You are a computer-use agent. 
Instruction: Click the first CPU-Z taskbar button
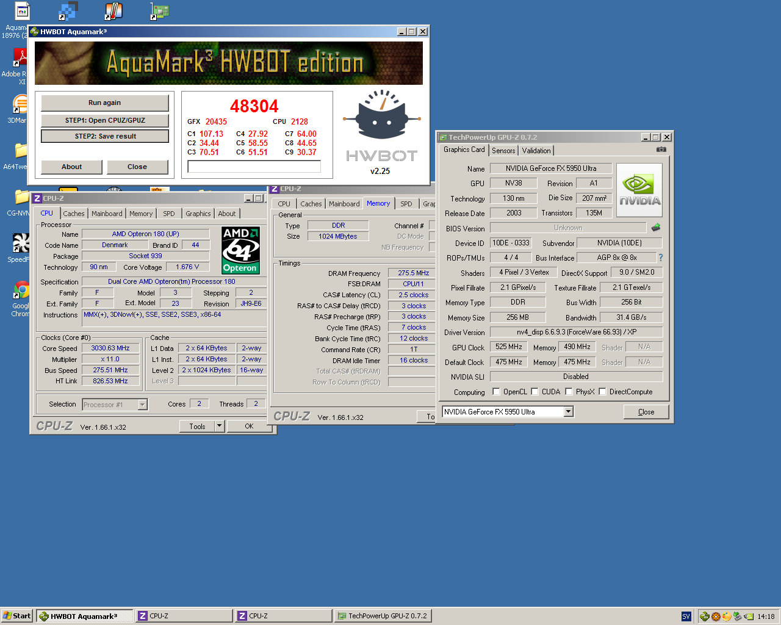(x=184, y=616)
